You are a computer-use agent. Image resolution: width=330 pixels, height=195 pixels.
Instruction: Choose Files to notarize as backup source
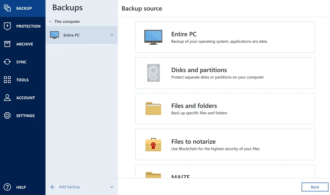pos(225,144)
